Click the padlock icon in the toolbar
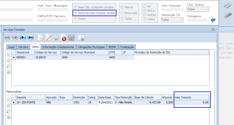This screenshot has width=234, height=125. [81, 38]
